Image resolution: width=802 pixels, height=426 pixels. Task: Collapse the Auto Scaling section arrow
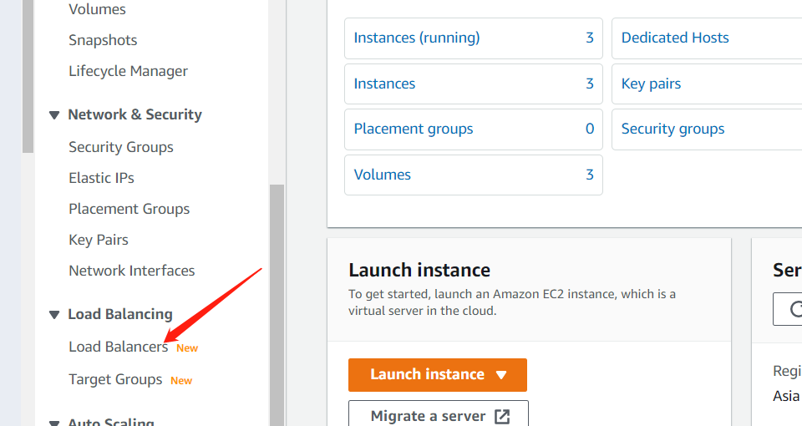coord(54,422)
